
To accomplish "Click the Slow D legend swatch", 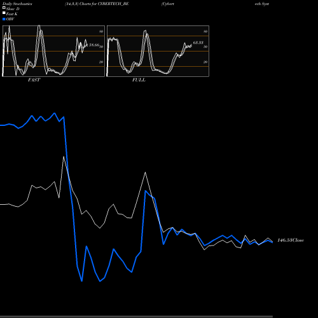I will coord(4,8).
